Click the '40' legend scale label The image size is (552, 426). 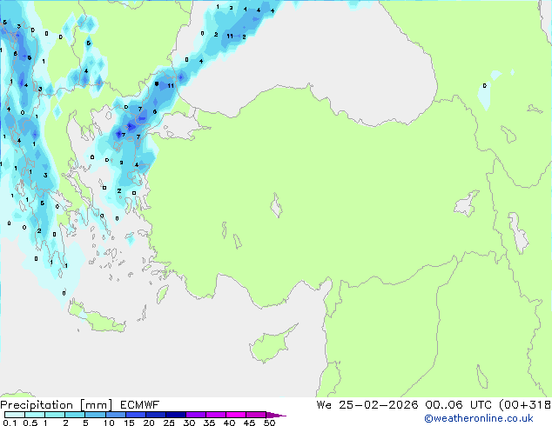pos(229,423)
